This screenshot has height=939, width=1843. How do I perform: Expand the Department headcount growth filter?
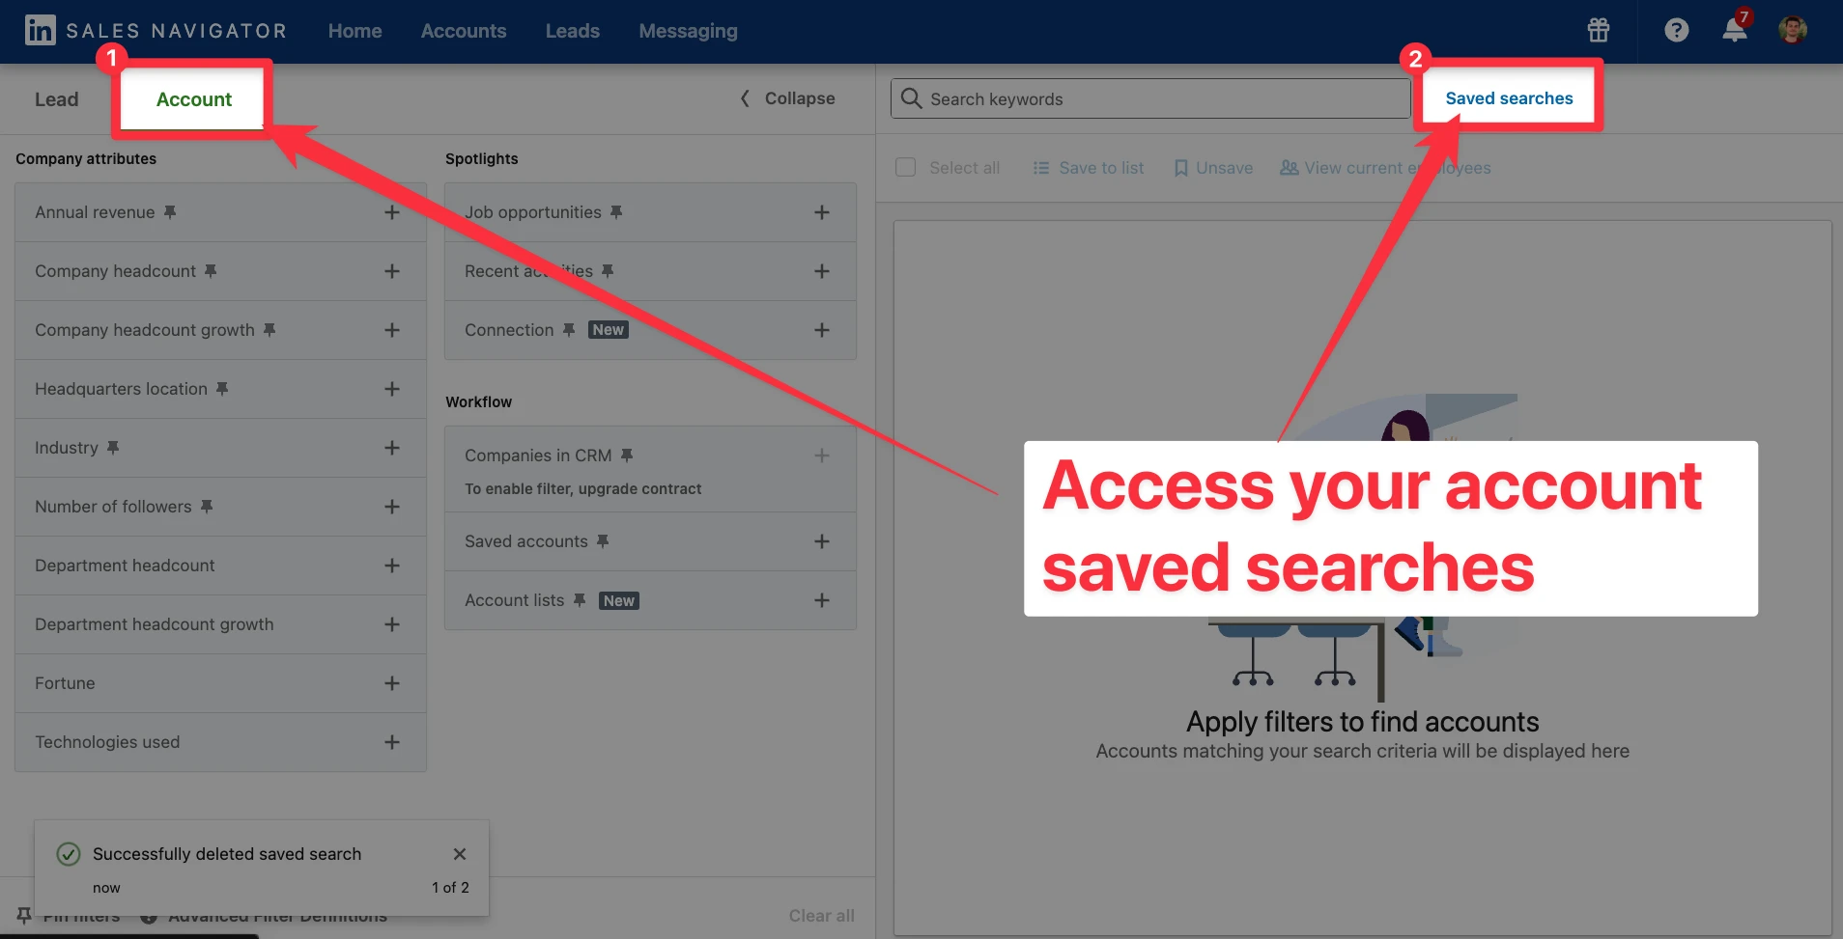point(391,624)
